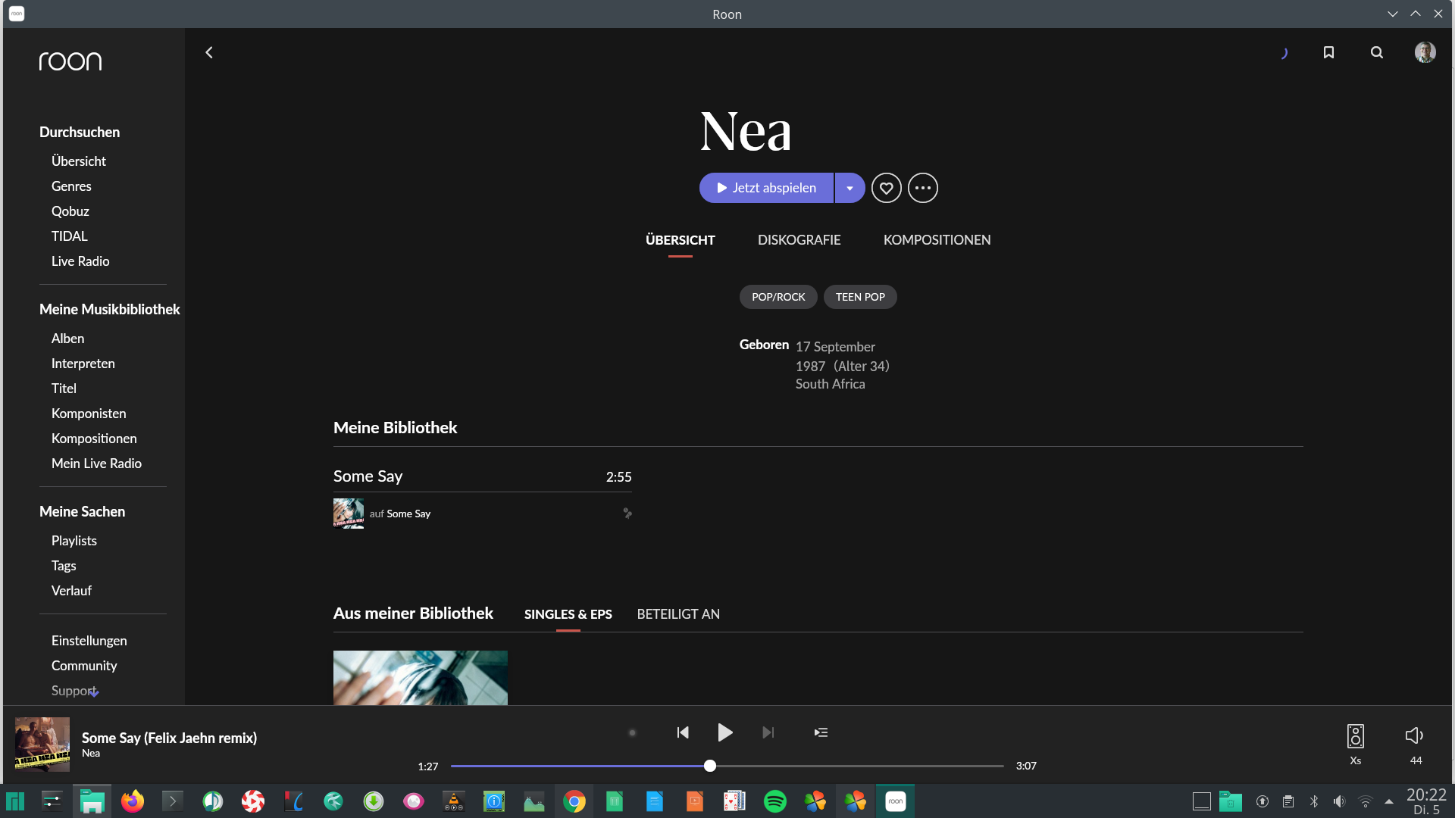Open the volume control showing 44
This screenshot has width=1455, height=818.
1414,735
